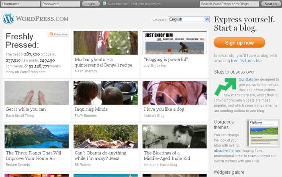Click the Just Enjoy Him screenshot thumbnail
Image resolution: width=282 pixels, height=177 pixels.
click(x=175, y=43)
